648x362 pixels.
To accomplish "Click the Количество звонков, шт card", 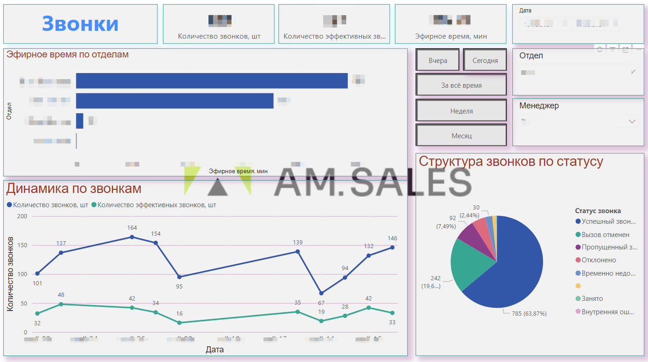I will pos(219,24).
